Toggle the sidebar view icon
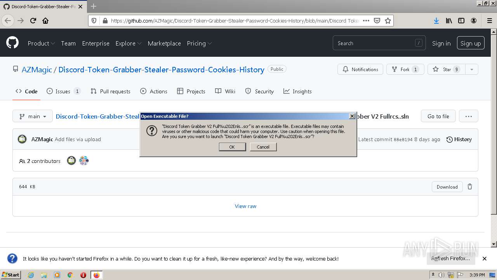This screenshot has height=280, width=497. point(461,21)
